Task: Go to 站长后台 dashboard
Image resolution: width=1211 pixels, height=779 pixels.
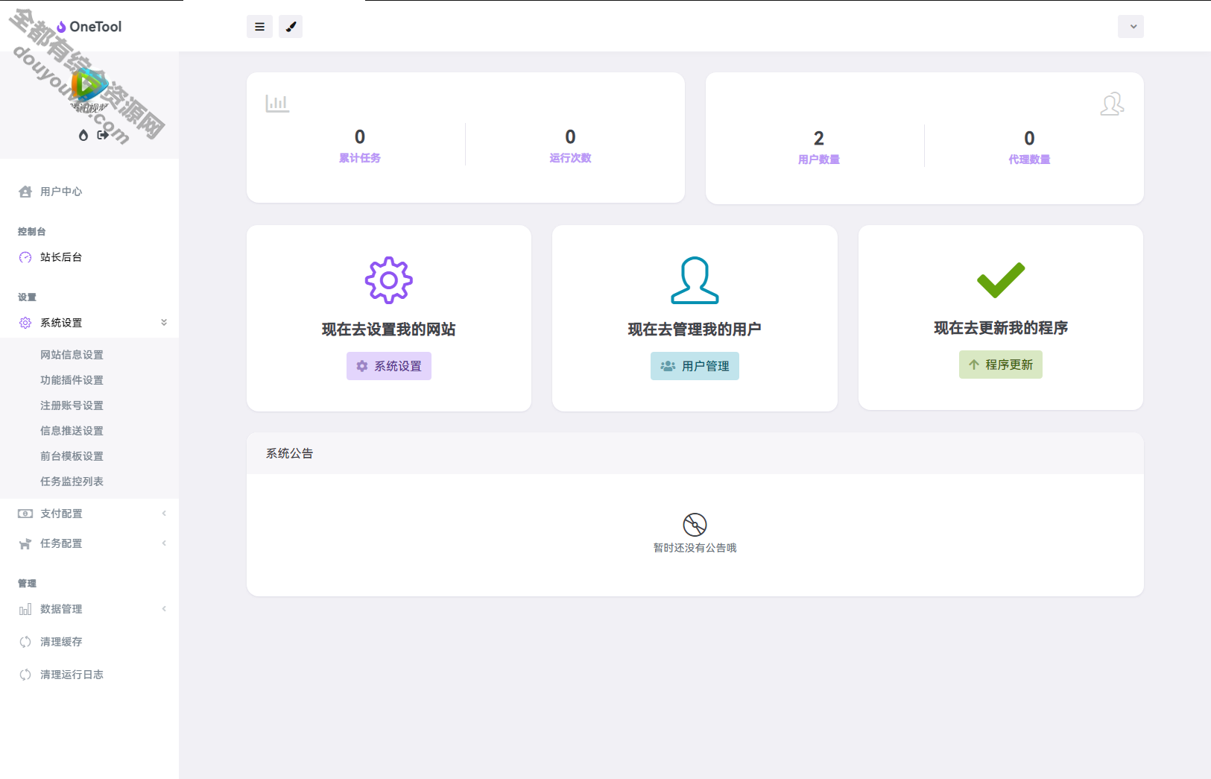Action: (x=61, y=257)
